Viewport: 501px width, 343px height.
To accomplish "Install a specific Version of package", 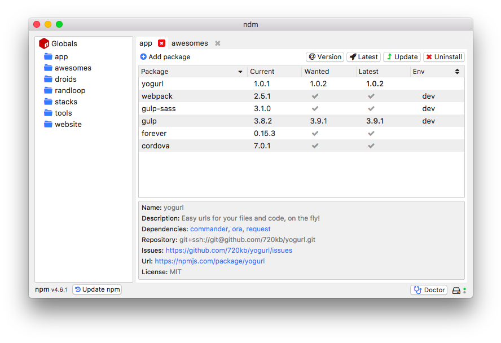I will 325,57.
